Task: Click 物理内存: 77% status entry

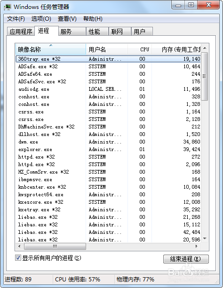Action: [135, 280]
